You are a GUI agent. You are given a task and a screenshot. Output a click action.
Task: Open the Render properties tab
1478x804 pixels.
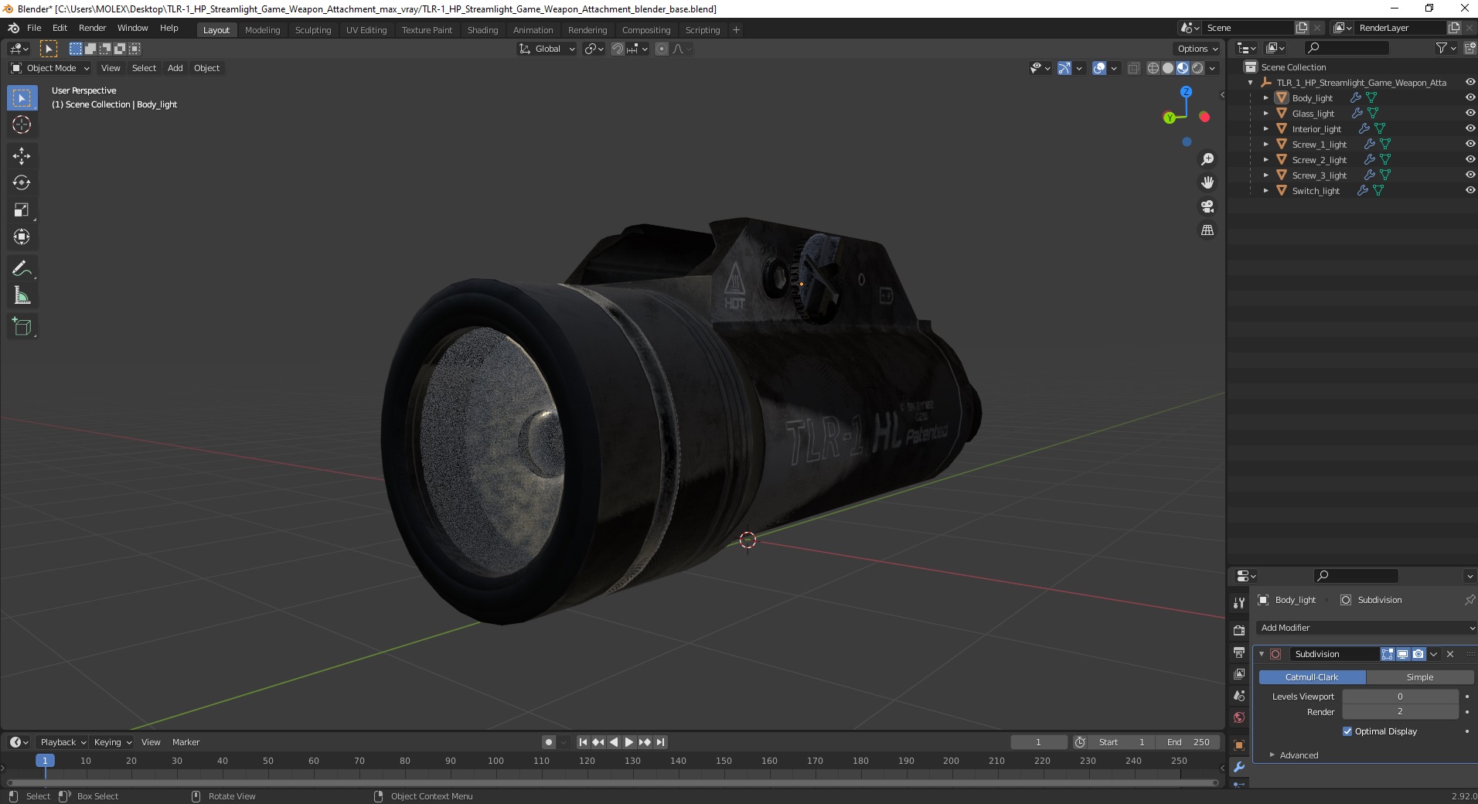1239,631
